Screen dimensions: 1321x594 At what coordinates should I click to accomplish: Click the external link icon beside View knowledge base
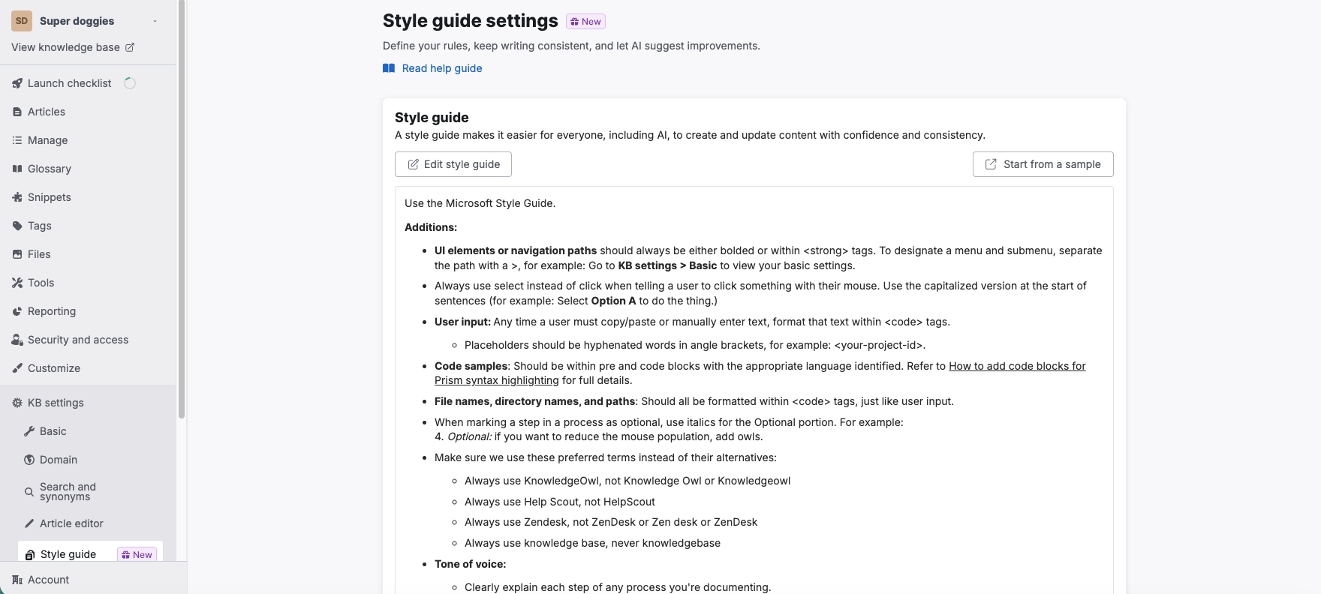pyautogui.click(x=129, y=46)
